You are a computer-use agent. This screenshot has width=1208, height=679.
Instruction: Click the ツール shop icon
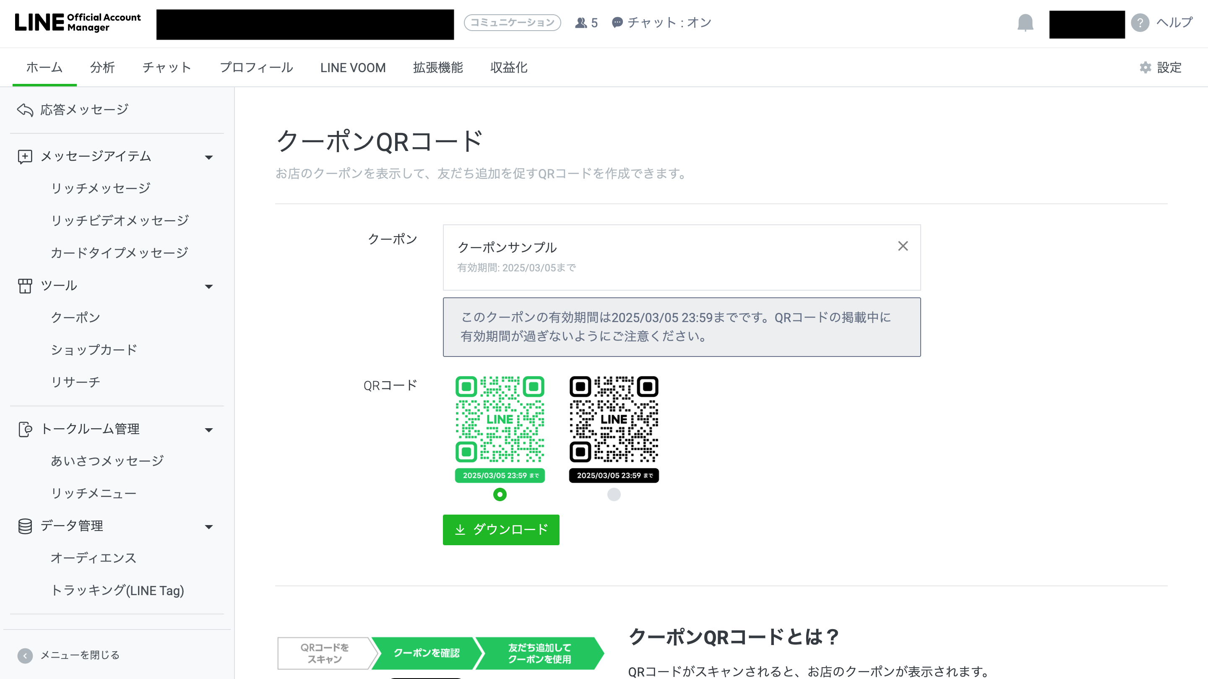coord(25,286)
